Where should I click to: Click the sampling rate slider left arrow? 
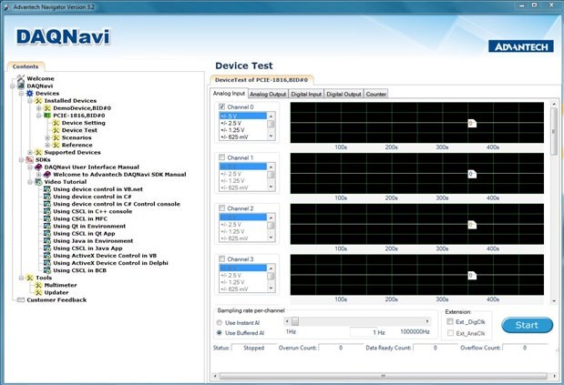(x=287, y=321)
